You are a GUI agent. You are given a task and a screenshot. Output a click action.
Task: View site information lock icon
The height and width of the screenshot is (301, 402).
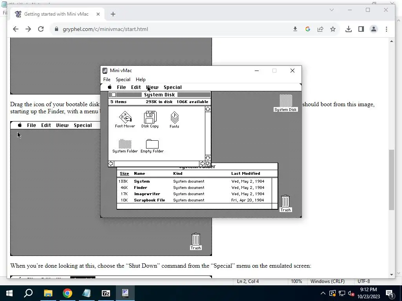point(57,29)
